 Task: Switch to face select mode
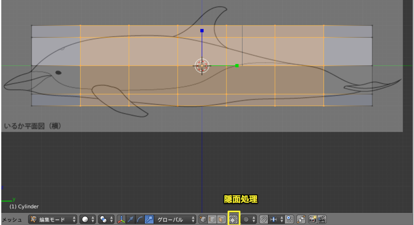tap(222, 219)
